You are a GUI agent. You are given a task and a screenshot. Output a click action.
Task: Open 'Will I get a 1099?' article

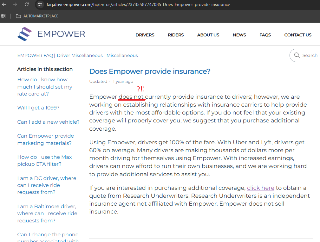click(x=38, y=108)
